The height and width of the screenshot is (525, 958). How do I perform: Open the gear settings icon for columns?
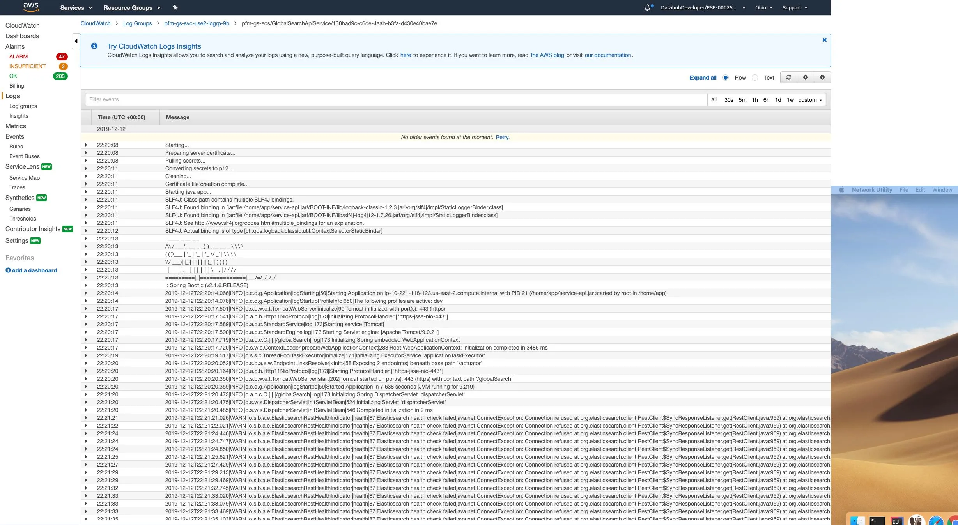(x=806, y=77)
